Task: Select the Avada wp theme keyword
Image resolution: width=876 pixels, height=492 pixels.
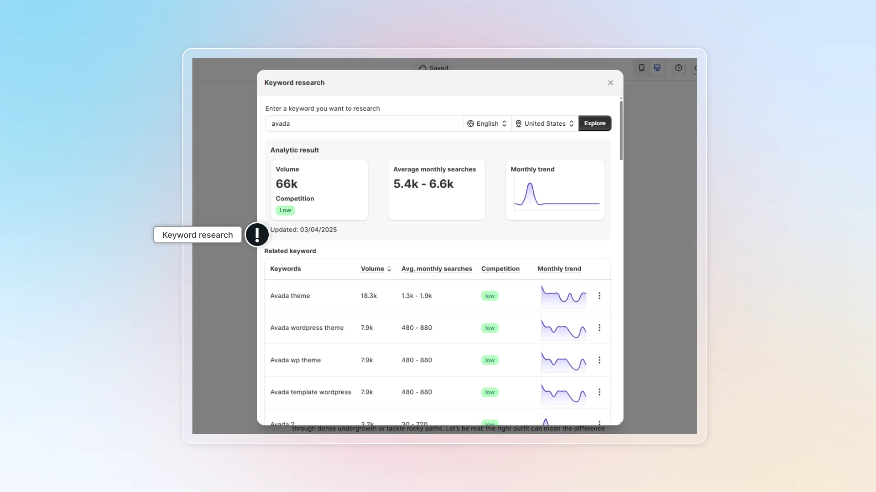Action: click(x=295, y=360)
